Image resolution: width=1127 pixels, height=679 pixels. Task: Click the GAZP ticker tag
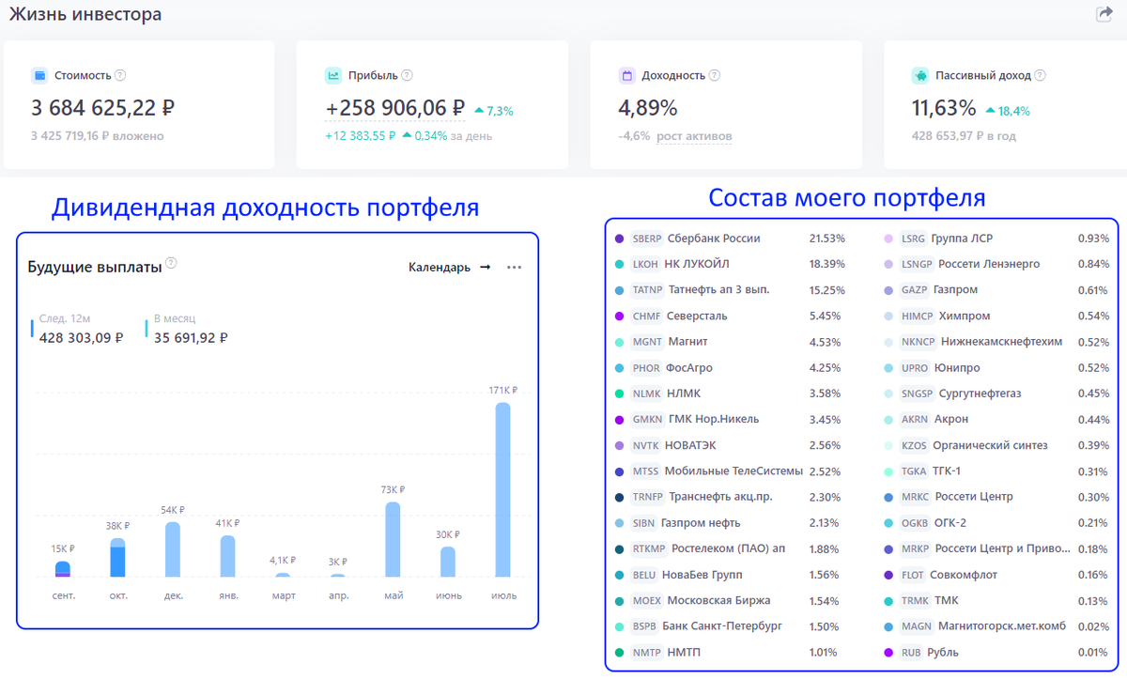[x=914, y=290]
